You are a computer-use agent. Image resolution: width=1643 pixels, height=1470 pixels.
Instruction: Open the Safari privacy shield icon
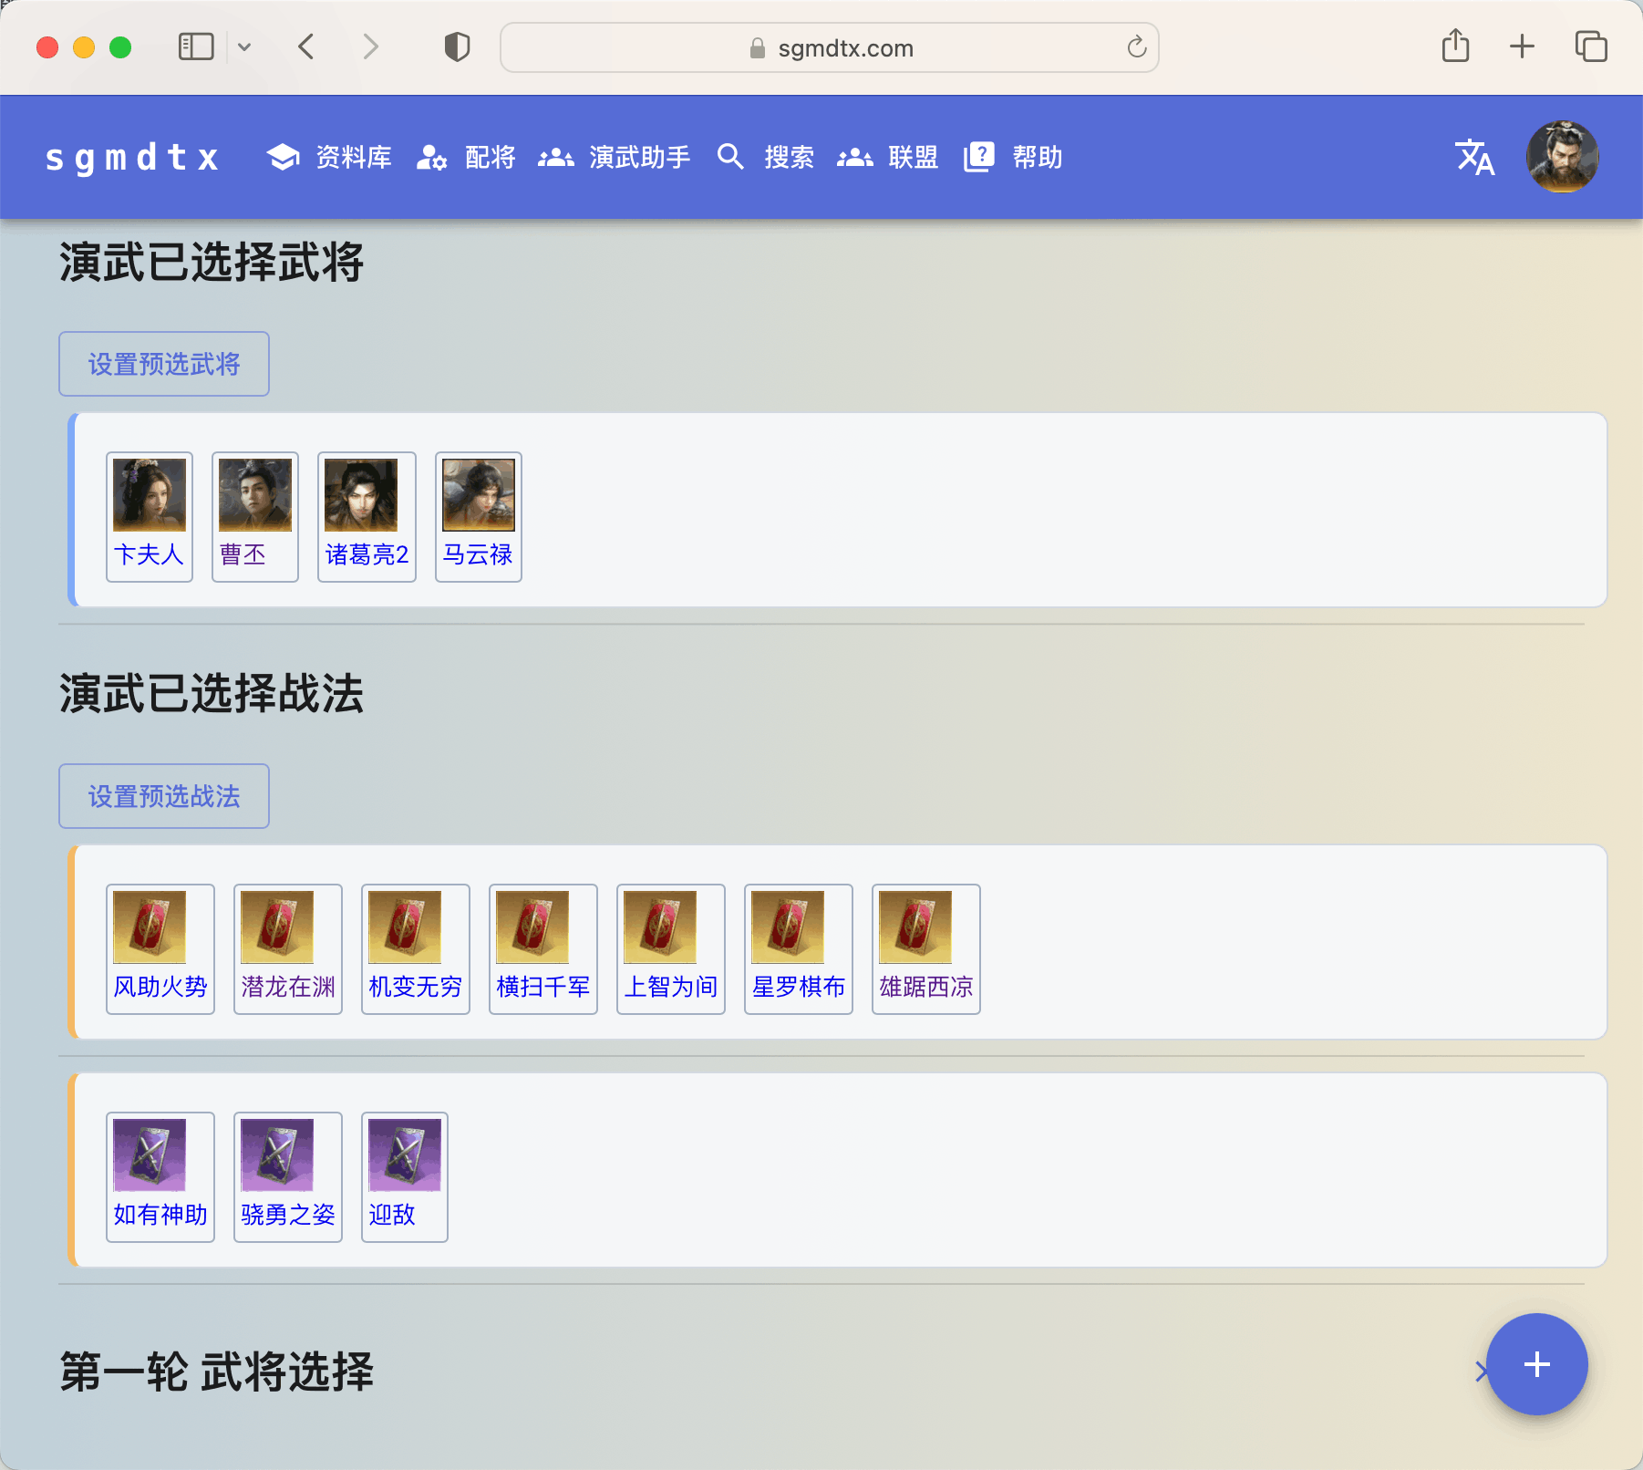pos(457,47)
